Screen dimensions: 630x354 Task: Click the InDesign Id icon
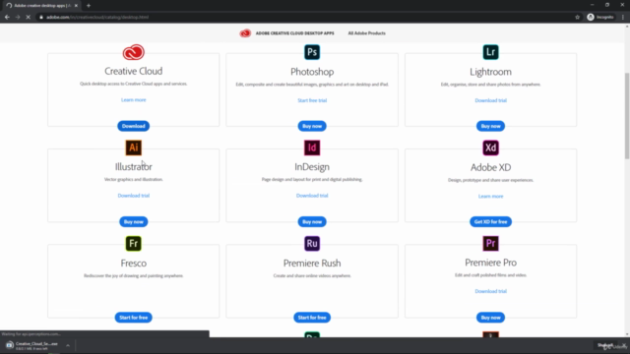click(x=312, y=147)
